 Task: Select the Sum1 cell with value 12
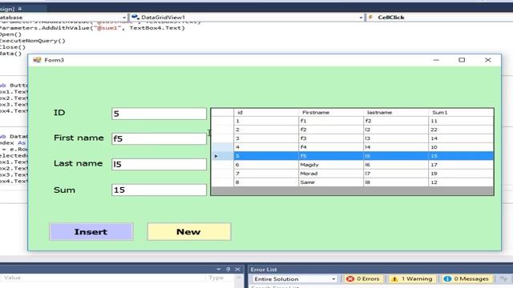coord(461,182)
